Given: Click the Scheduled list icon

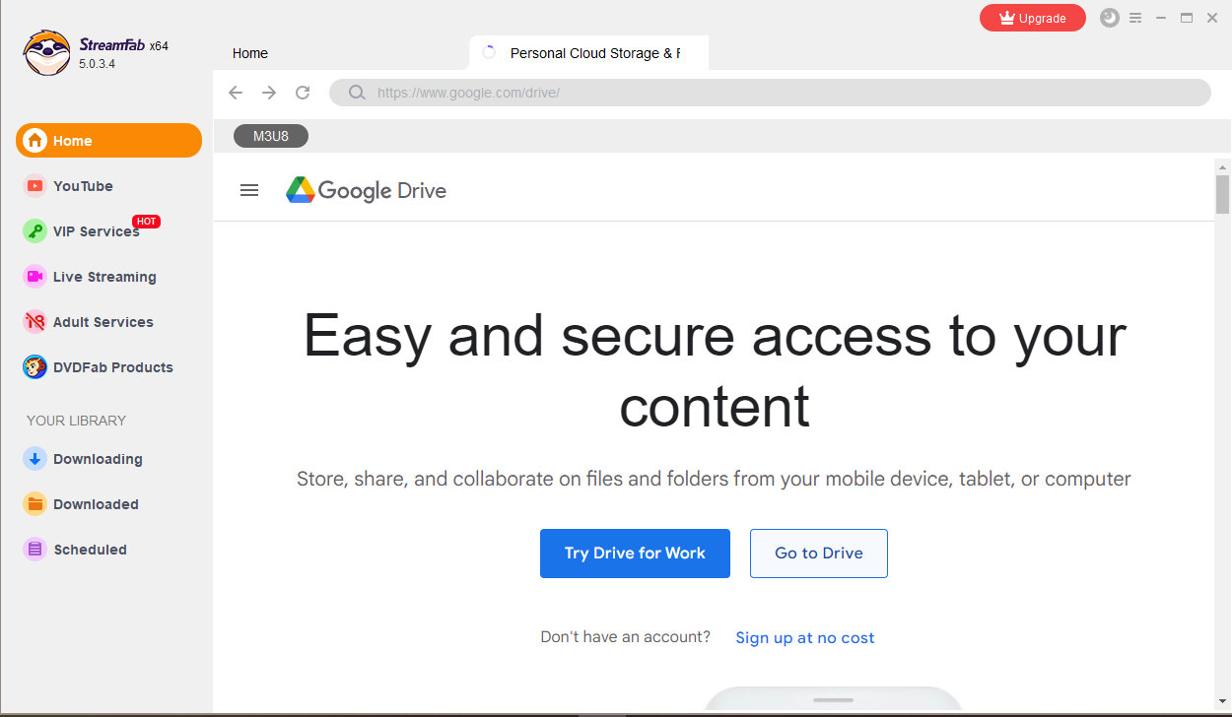Looking at the screenshot, I should coord(35,549).
